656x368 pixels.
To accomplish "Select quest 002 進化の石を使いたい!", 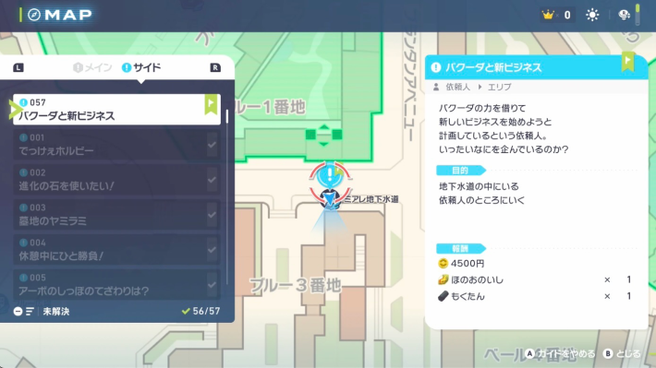I will 116,180.
